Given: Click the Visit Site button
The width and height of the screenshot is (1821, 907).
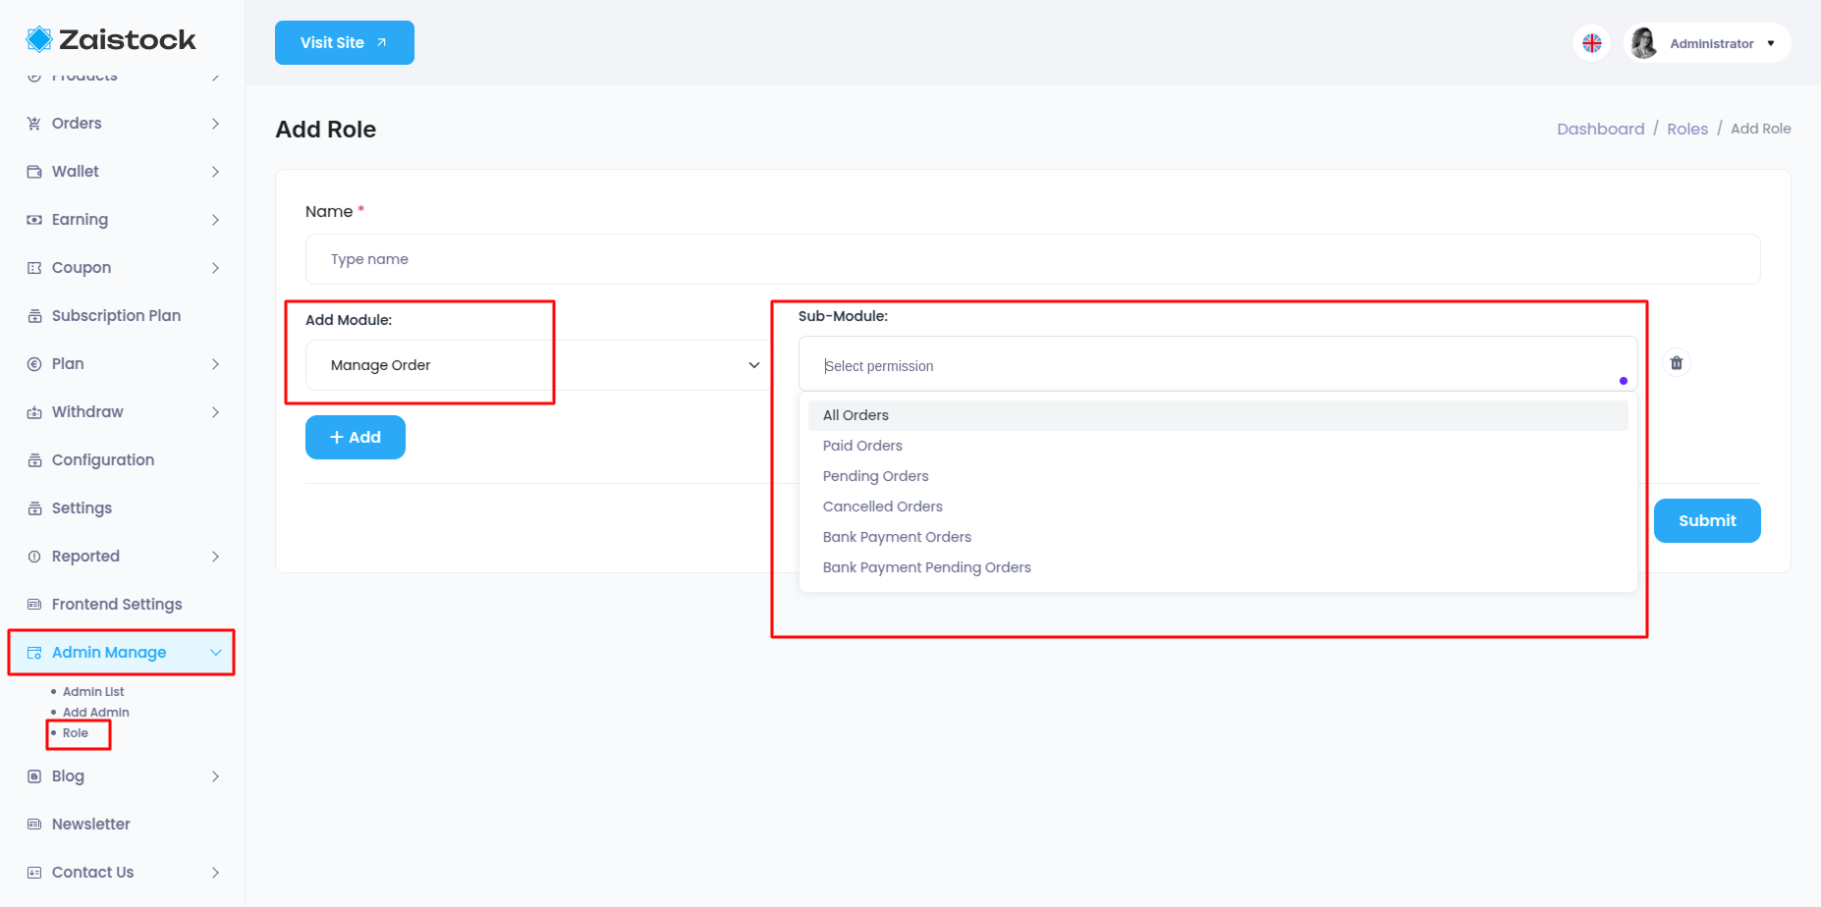Looking at the screenshot, I should coord(345,42).
